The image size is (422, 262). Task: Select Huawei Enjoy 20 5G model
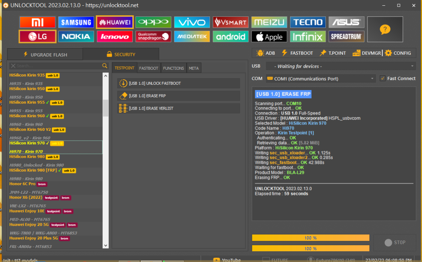pyautogui.click(x=56, y=229)
